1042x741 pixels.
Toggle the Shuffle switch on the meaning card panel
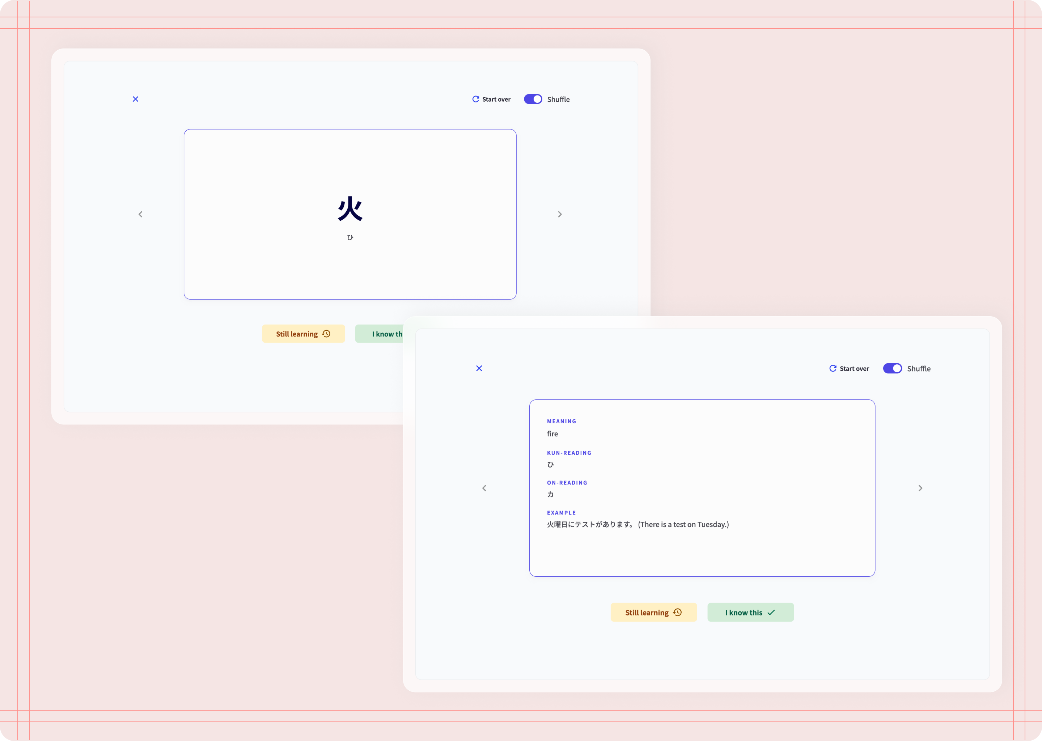[x=892, y=368]
